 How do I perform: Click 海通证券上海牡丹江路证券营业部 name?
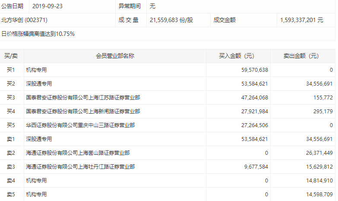pyautogui.click(x=80, y=167)
